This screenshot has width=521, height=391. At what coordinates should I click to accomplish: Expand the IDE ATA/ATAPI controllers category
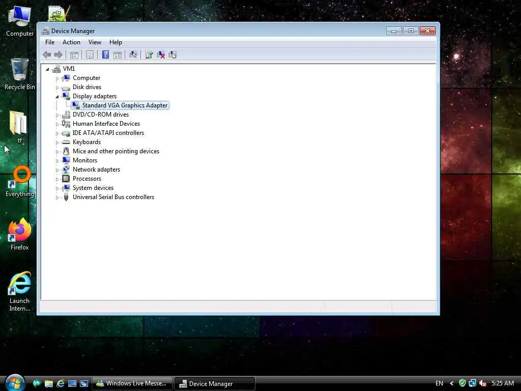[x=57, y=134]
